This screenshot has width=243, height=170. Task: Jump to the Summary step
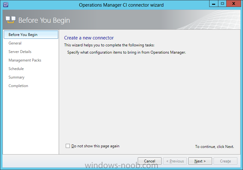[x=16, y=77]
